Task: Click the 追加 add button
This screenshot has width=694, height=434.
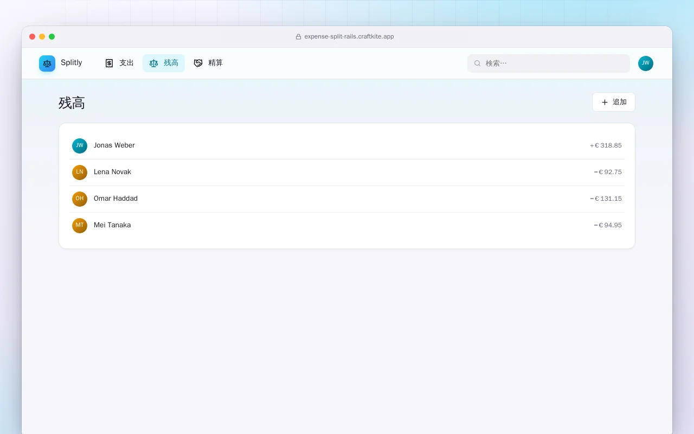Action: (x=614, y=102)
